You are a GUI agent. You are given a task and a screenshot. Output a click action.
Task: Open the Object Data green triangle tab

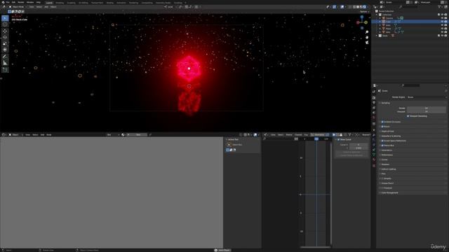tap(374, 155)
